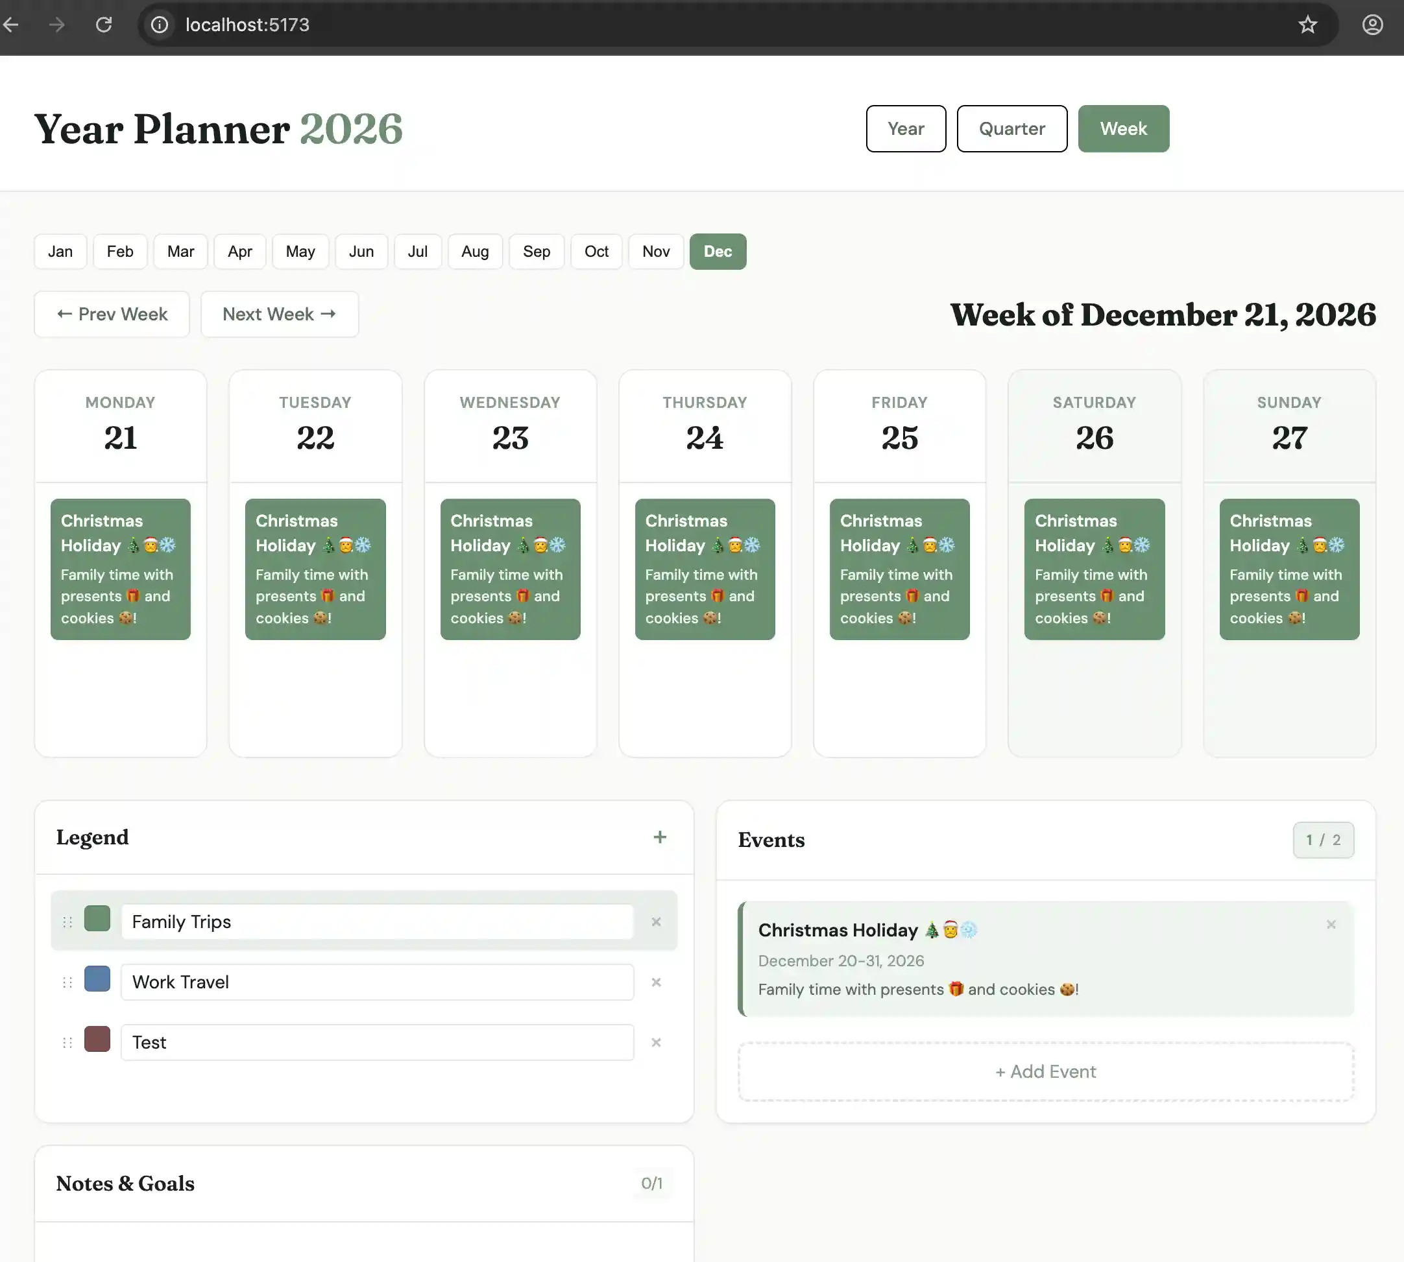1404x1262 pixels.
Task: Switch to Year view
Action: coord(905,128)
